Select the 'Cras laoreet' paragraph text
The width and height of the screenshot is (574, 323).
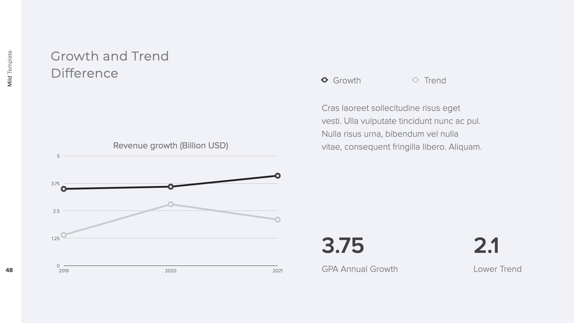(x=402, y=127)
